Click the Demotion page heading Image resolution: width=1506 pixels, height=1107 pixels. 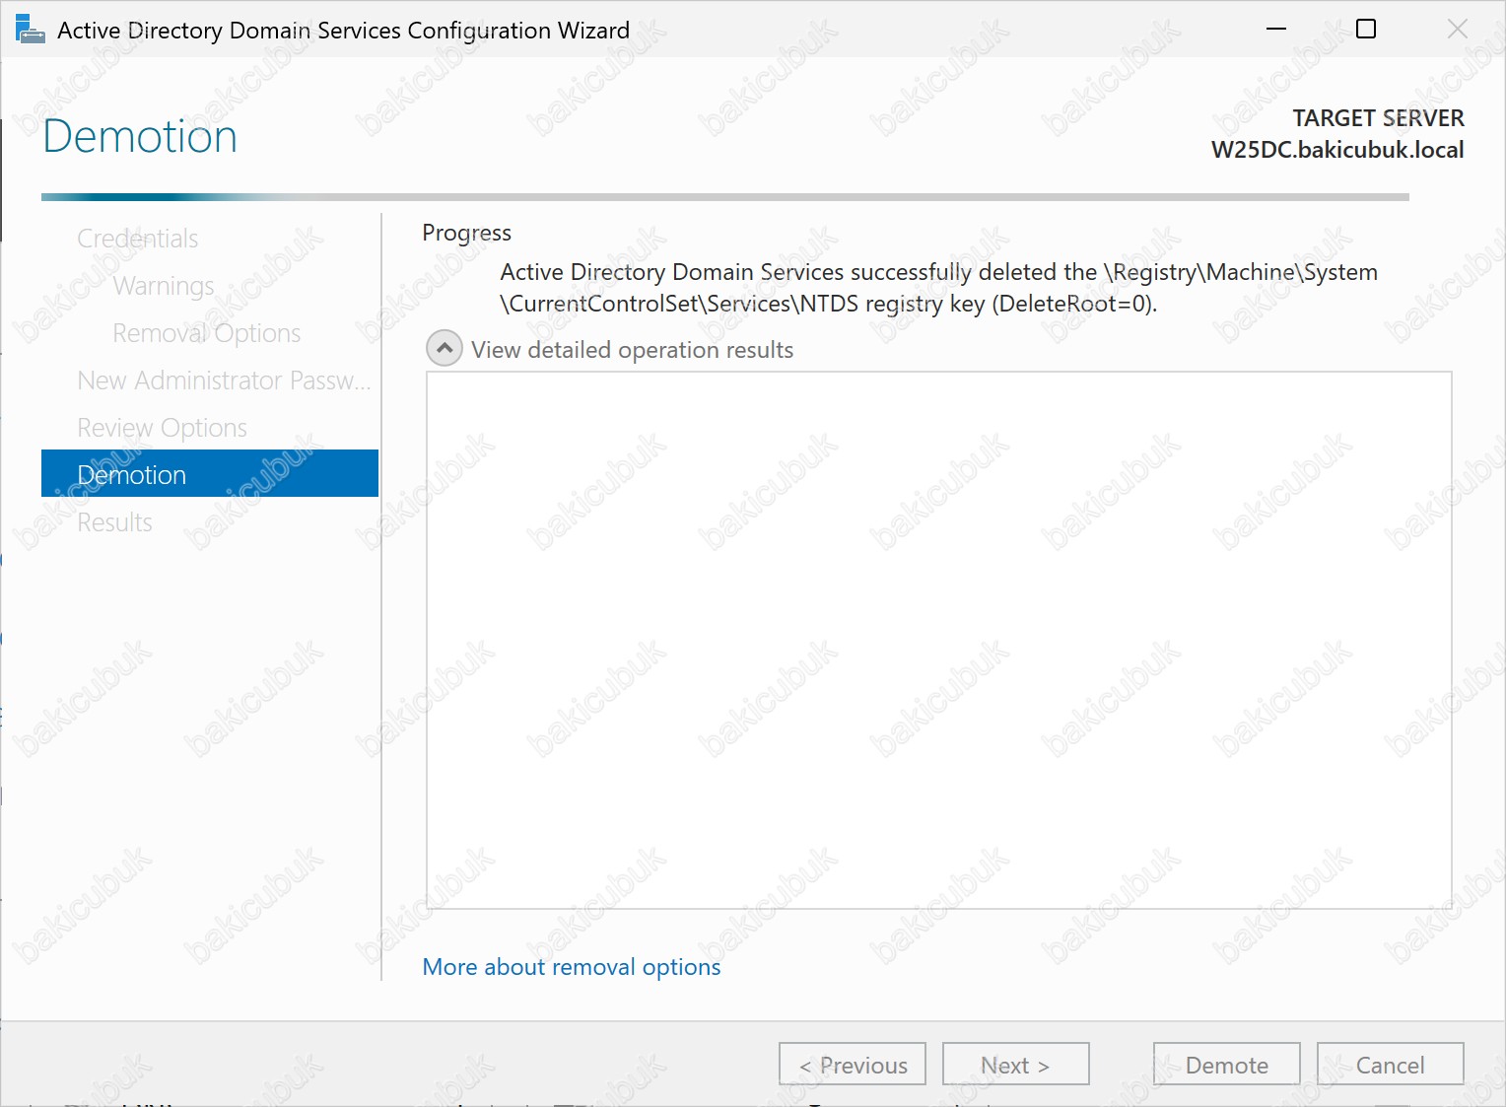point(140,136)
